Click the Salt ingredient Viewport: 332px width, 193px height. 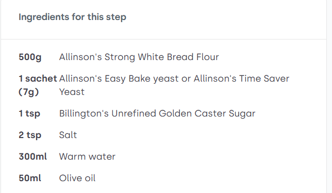tap(68, 135)
